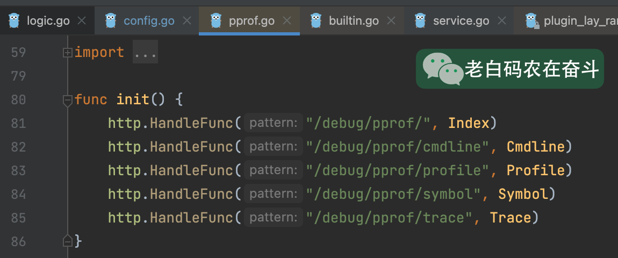Viewport: 618px width, 258px height.
Task: Click the locked gopher icon of plugin tab
Action: [x=532, y=21]
